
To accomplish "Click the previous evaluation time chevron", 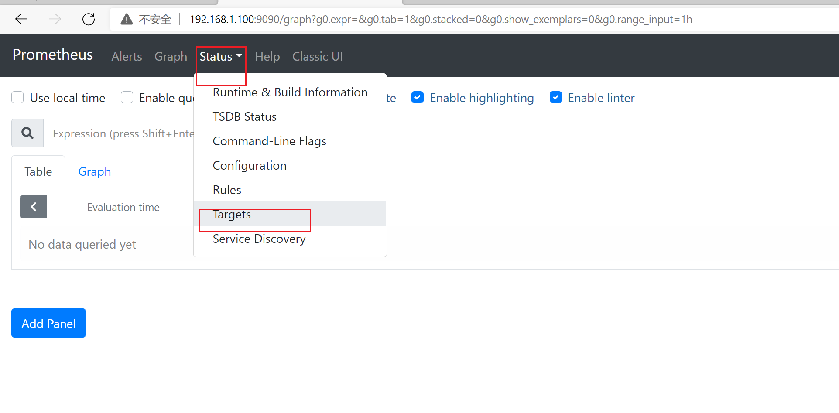I will pos(34,207).
